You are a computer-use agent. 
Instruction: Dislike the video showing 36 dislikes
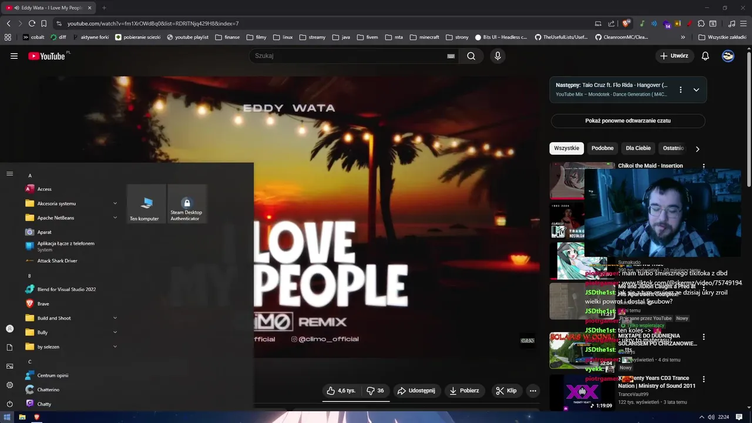coord(375,391)
